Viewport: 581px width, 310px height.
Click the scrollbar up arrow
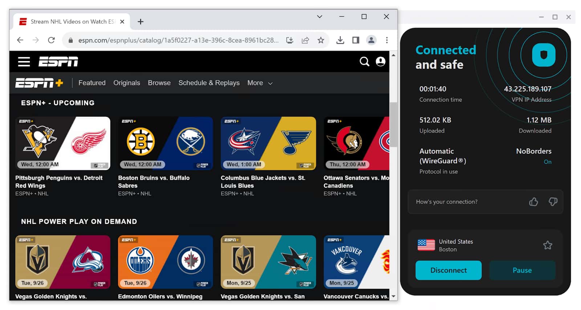[x=393, y=55]
